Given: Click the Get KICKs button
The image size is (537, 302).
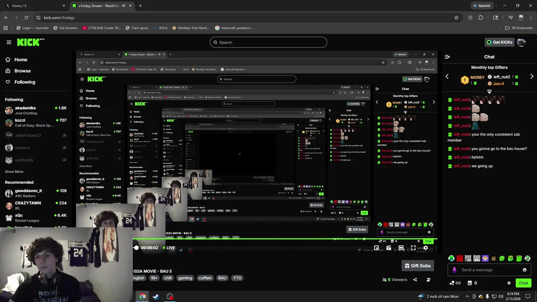Looking at the screenshot, I should tap(499, 42).
